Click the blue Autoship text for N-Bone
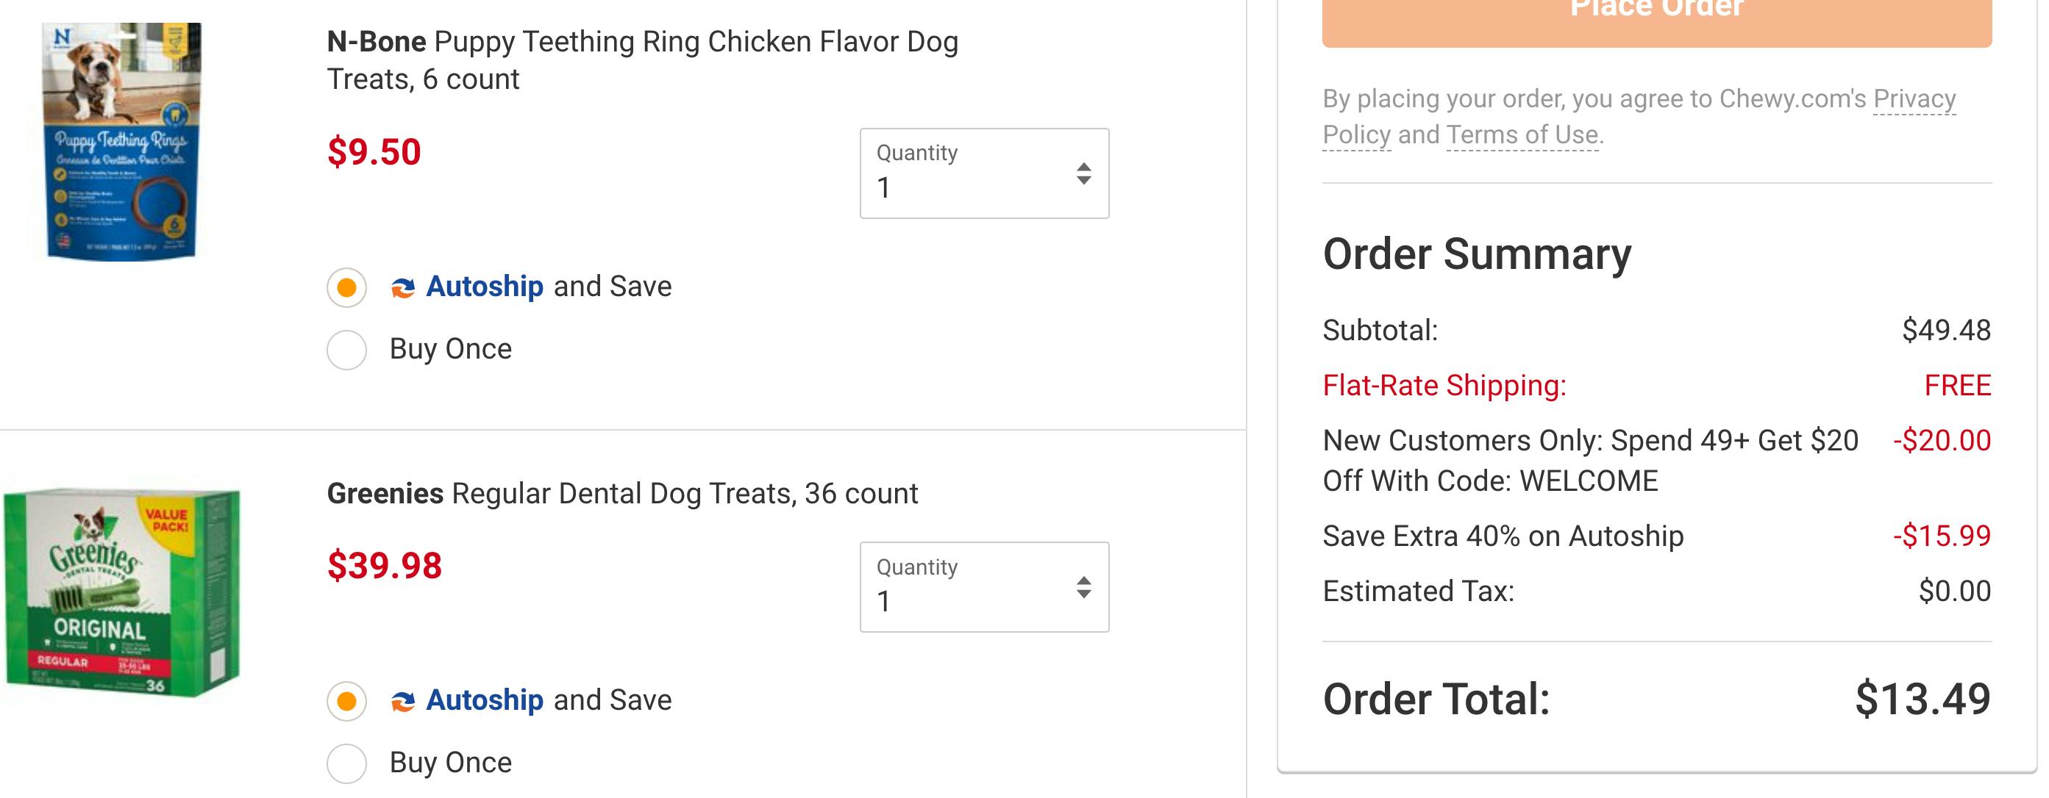 485,286
